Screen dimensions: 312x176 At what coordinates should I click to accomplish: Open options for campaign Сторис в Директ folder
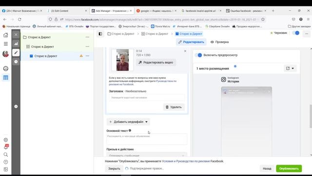click(x=87, y=37)
